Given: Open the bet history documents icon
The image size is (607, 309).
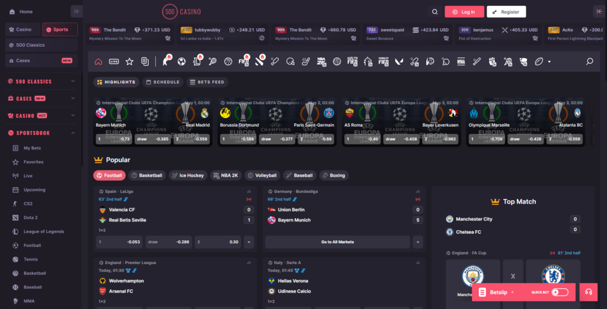Looking at the screenshot, I should [x=145, y=62].
